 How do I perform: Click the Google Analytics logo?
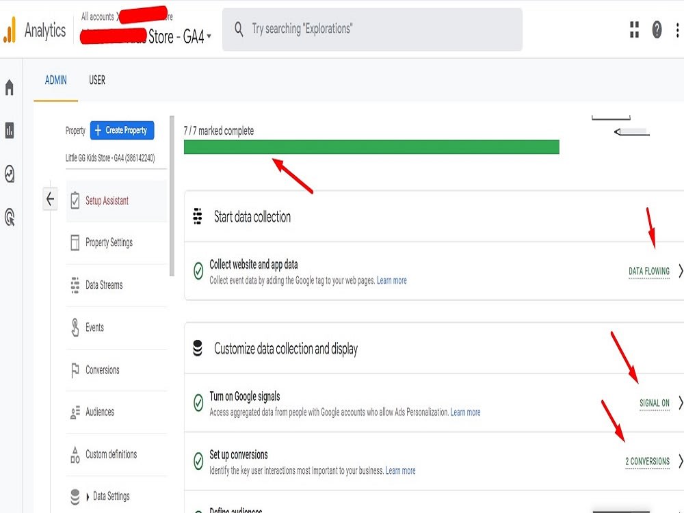[x=10, y=29]
